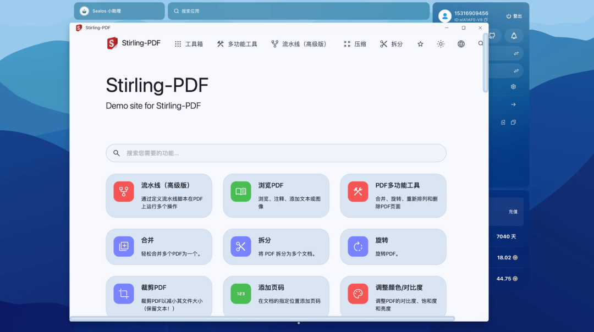Select 拆分 in the top navigation
Image resolution: width=594 pixels, height=332 pixels.
[392, 44]
